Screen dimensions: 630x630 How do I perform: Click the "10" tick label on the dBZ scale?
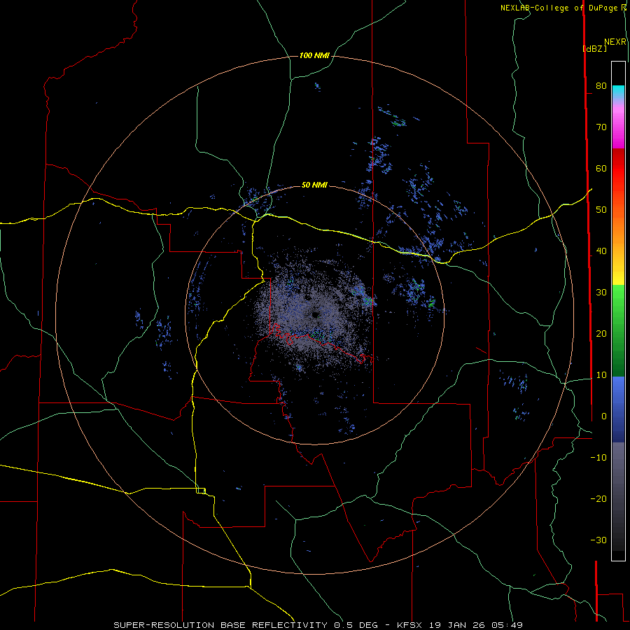601,375
